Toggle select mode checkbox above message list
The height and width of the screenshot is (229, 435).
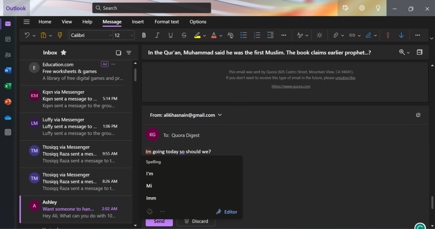118,53
